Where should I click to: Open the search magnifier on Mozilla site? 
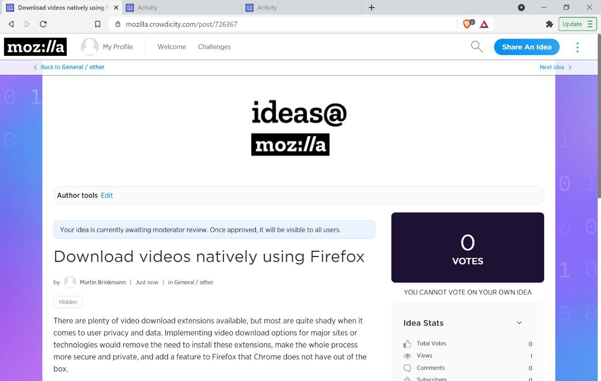(x=477, y=47)
